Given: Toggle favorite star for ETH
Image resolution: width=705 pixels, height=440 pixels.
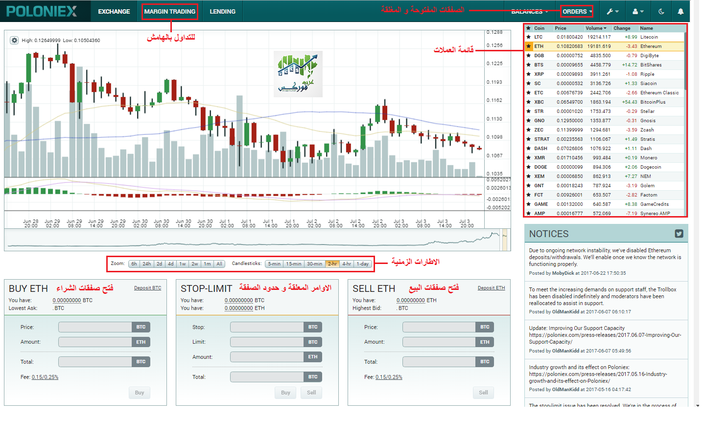Looking at the screenshot, I should pyautogui.click(x=529, y=46).
